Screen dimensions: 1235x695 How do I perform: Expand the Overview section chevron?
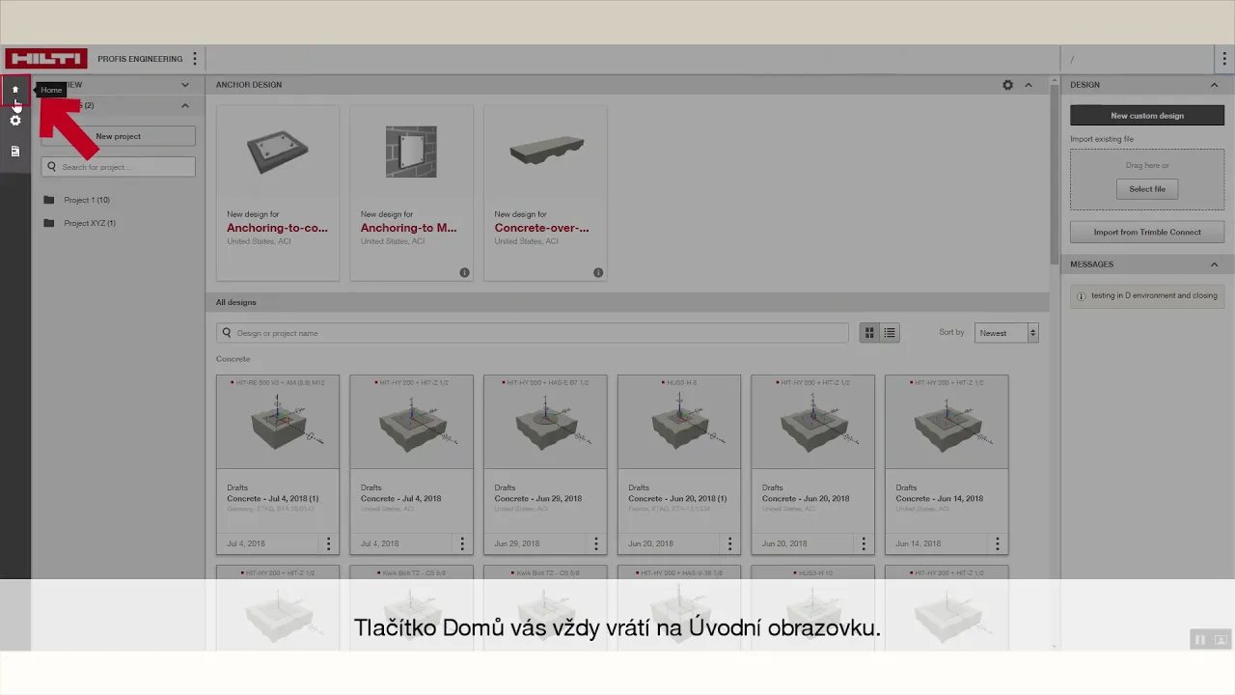[x=185, y=85]
